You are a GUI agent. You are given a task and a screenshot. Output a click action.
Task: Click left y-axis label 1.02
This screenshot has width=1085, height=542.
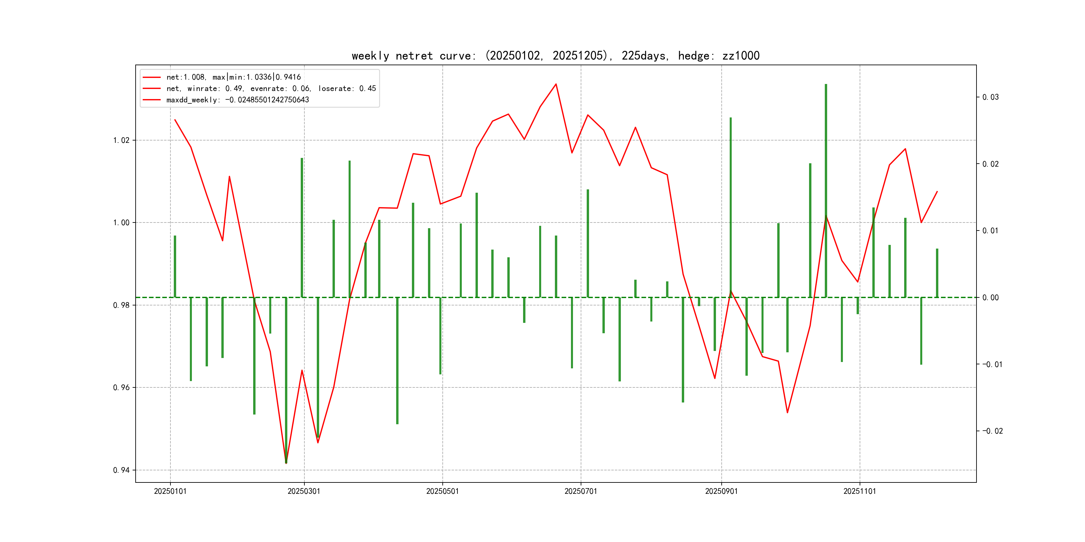pos(121,140)
